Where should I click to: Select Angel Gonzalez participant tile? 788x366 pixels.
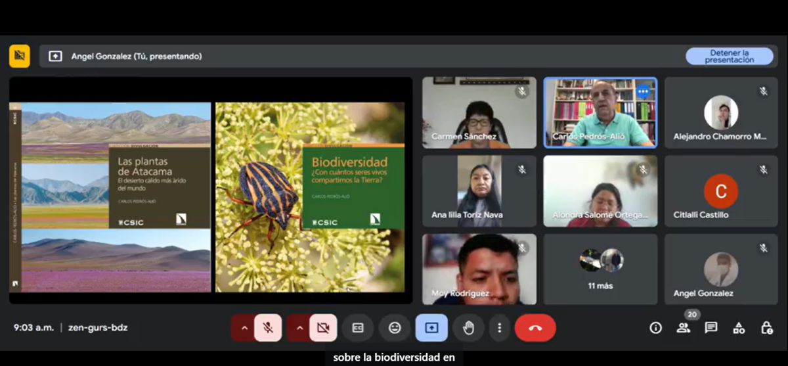coord(721,269)
